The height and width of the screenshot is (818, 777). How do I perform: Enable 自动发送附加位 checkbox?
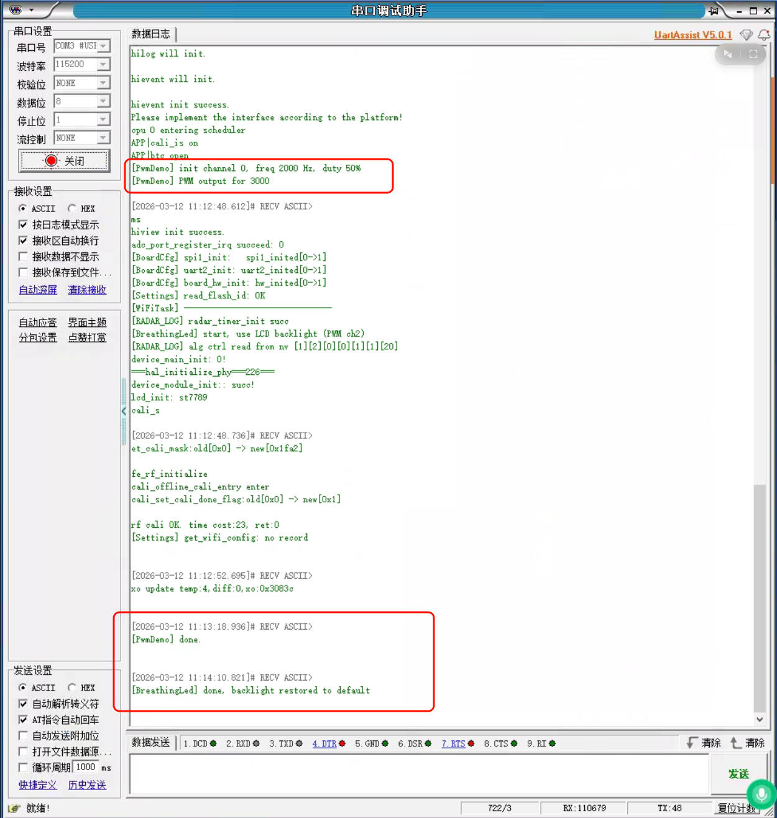click(23, 735)
